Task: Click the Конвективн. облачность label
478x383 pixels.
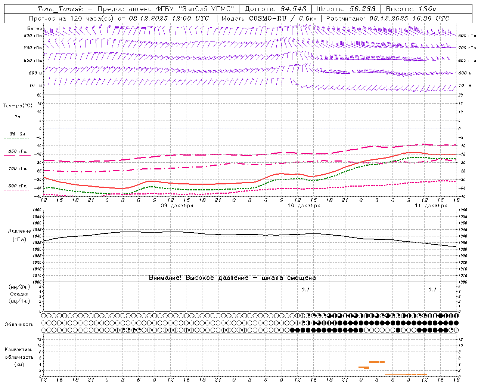Action: point(19,353)
